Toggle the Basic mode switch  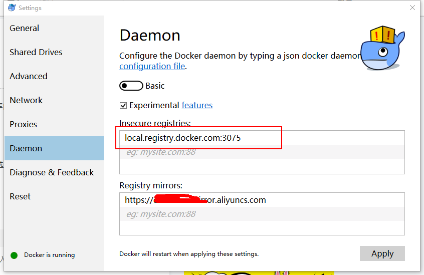pyautogui.click(x=131, y=86)
